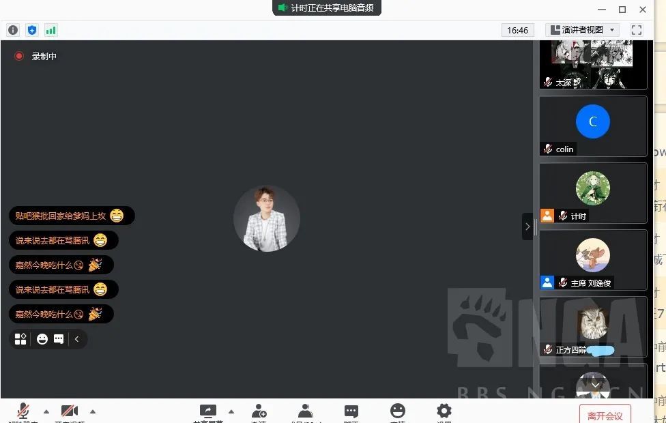The width and height of the screenshot is (666, 423).
Task: Open the meeting info icon
Action: 13,30
